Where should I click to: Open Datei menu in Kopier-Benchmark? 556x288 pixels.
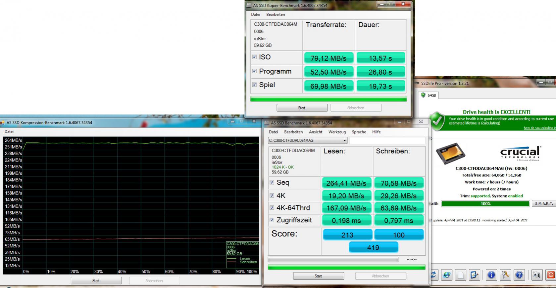click(256, 15)
